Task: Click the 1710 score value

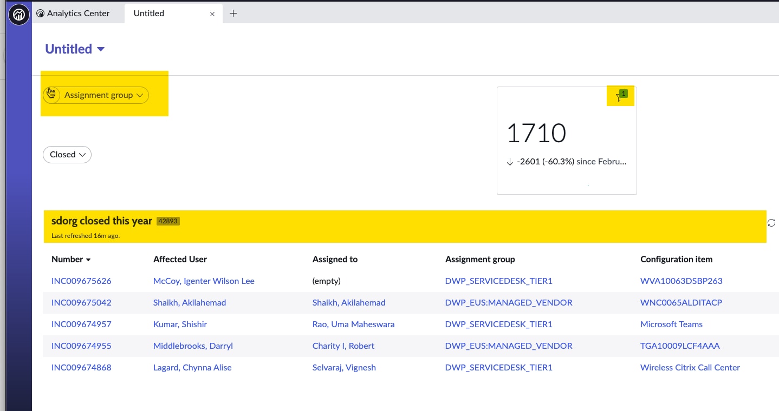Action: pyautogui.click(x=536, y=133)
